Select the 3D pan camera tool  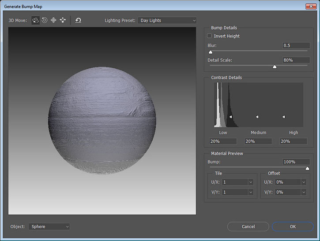[53, 20]
